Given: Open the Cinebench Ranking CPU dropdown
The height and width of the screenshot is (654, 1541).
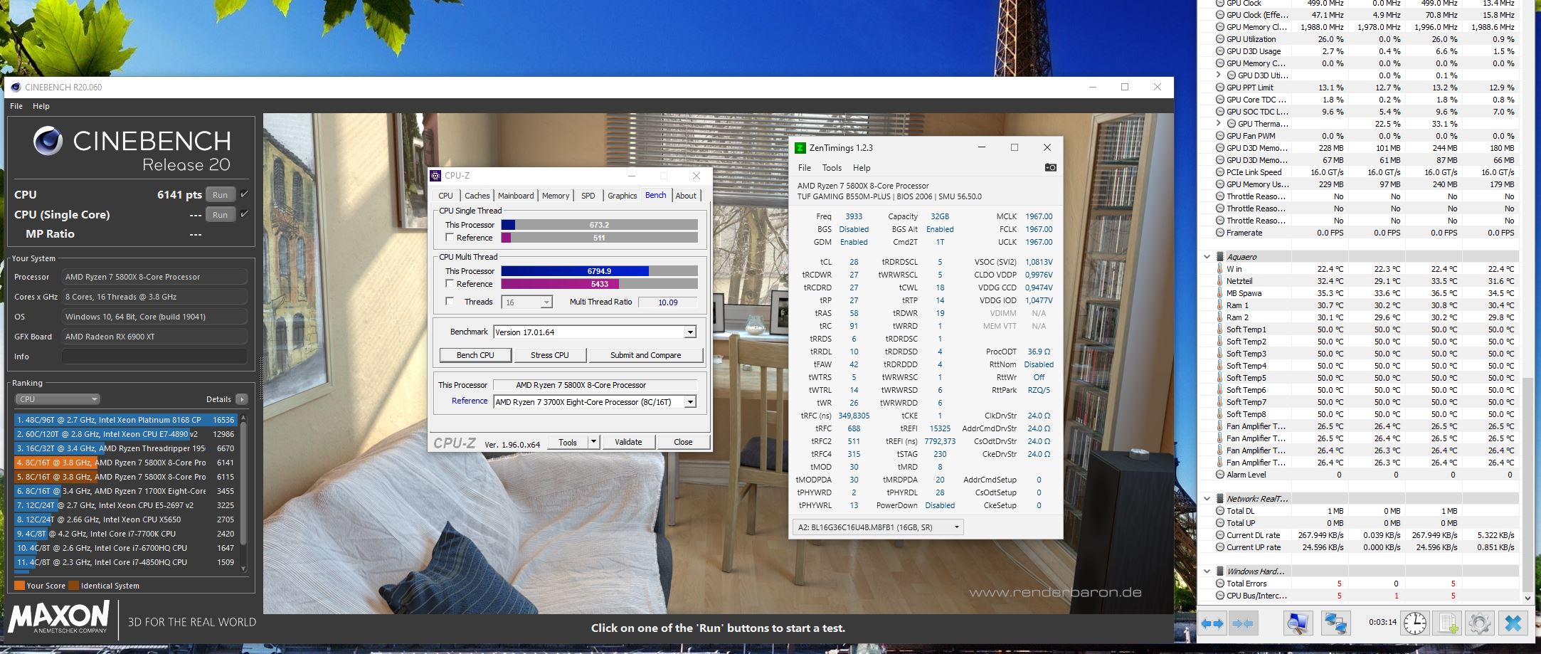Looking at the screenshot, I should click(x=58, y=399).
